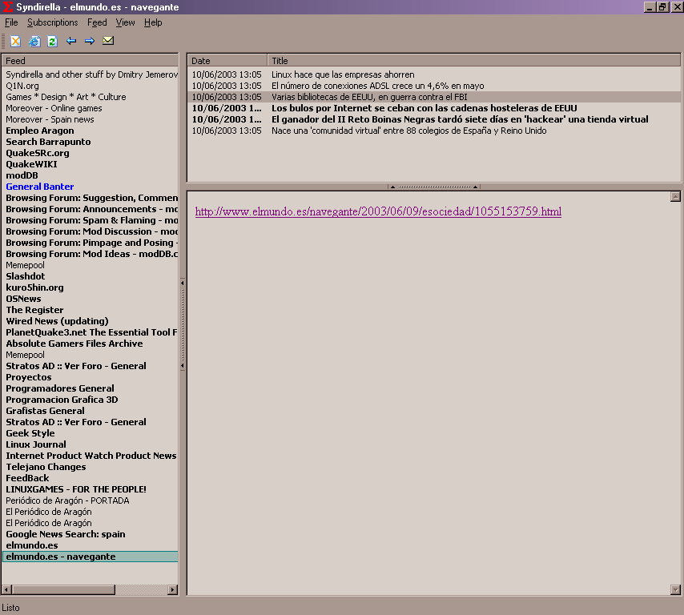Viewport: 684px width, 615px height.
Task: Open the Help menu
Action: (153, 22)
